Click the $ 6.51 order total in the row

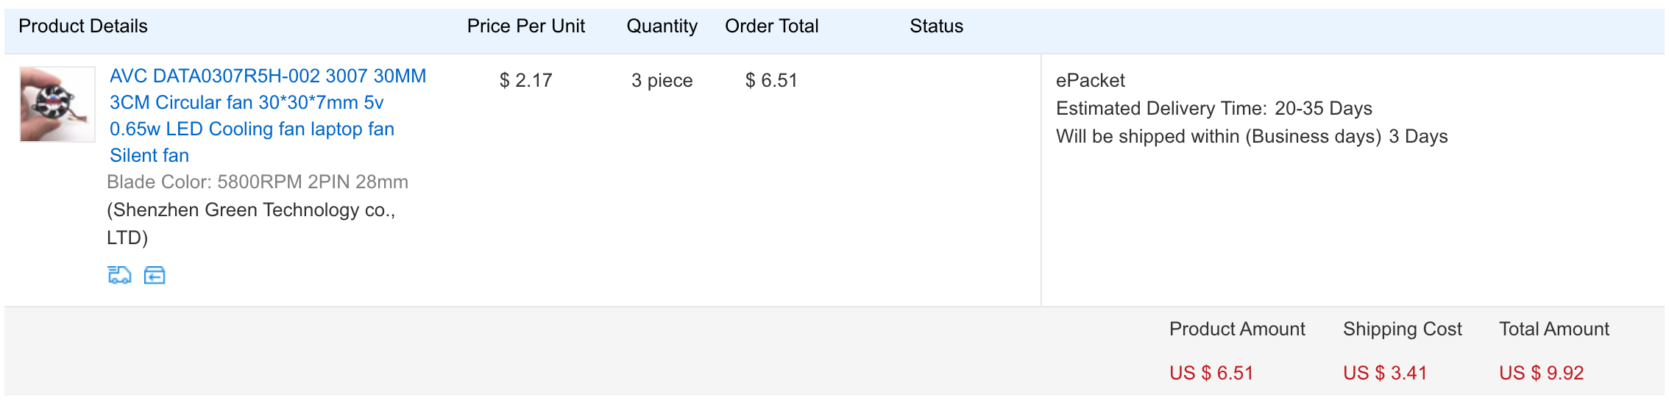771,80
